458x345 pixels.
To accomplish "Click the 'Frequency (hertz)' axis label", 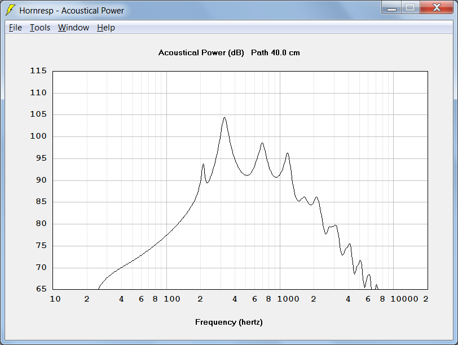I will click(228, 322).
